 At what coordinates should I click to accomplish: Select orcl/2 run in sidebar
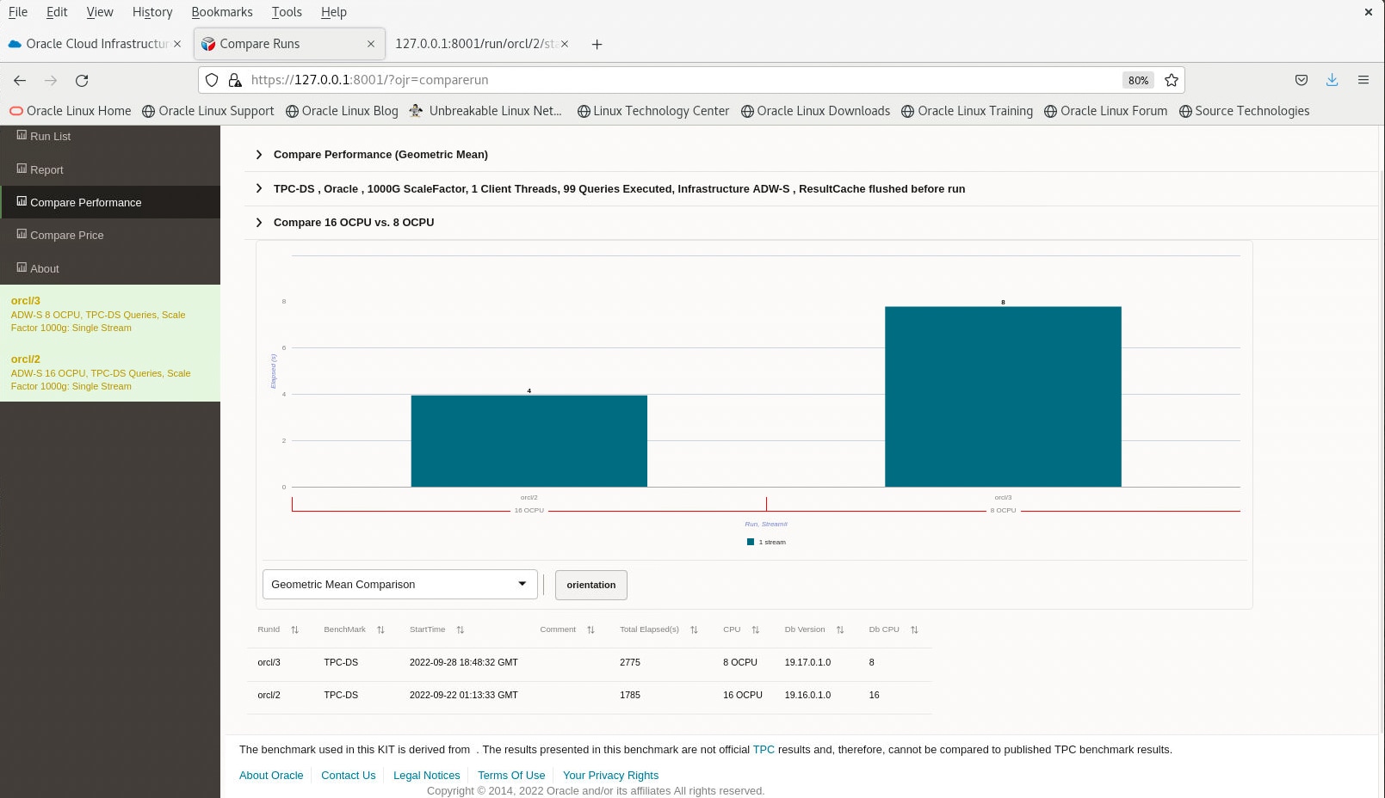tap(110, 372)
